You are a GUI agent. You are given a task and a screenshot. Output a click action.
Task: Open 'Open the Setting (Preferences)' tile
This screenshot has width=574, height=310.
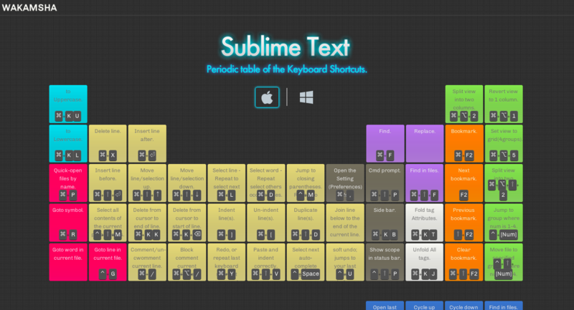[345, 183]
